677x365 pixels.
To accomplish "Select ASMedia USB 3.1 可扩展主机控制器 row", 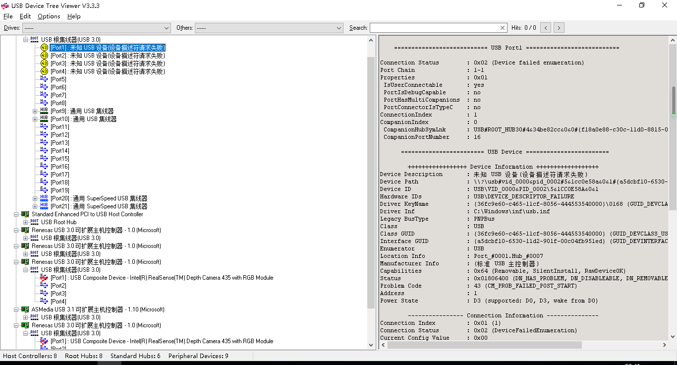I will (98, 309).
